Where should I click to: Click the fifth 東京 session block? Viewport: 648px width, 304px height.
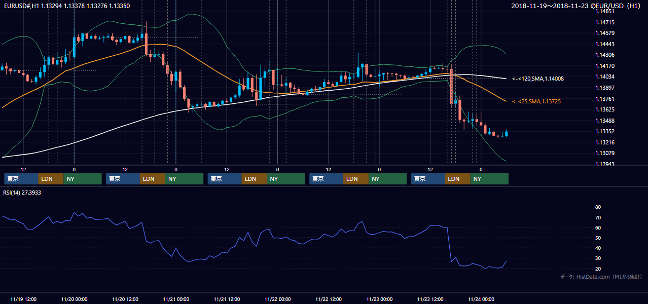428,179
